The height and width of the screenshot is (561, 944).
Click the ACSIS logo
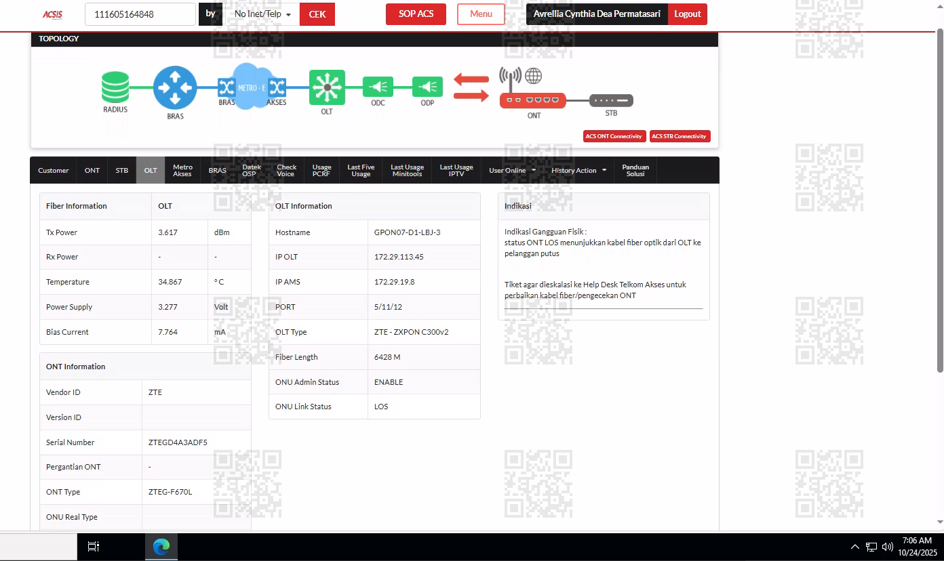coord(52,14)
